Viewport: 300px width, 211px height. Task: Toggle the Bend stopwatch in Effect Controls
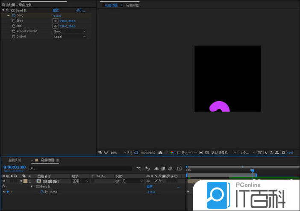tap(13, 15)
